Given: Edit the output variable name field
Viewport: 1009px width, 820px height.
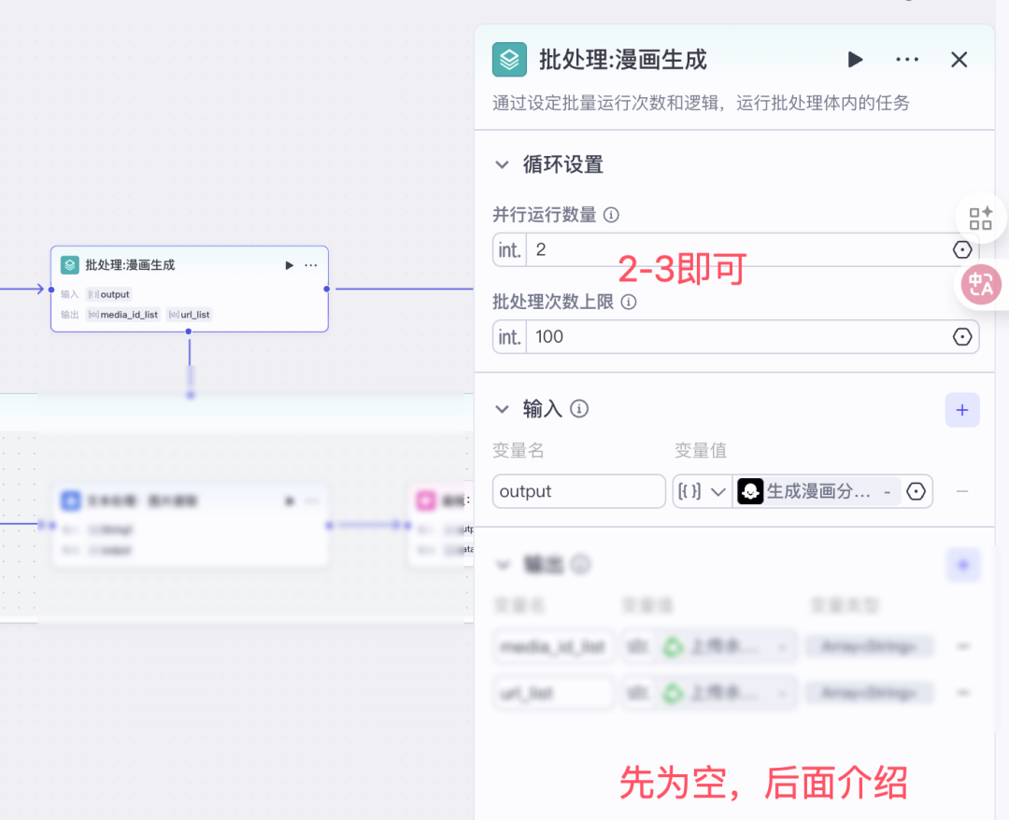Looking at the screenshot, I should coord(578,491).
